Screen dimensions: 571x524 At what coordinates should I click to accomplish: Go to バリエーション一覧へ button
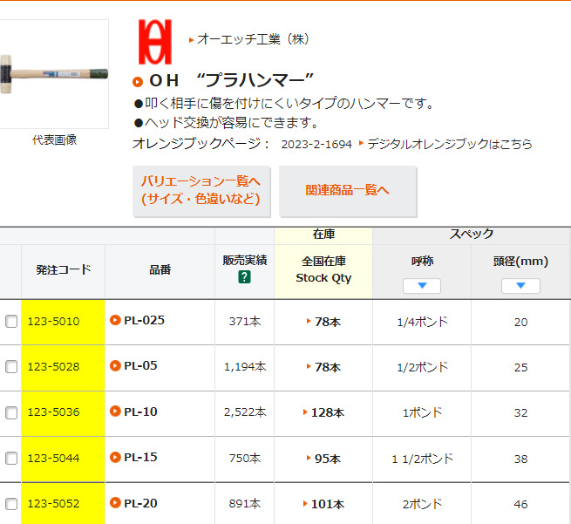[201, 190]
